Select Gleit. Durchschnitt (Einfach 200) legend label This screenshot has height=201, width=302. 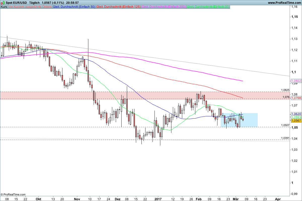pos(164,7)
